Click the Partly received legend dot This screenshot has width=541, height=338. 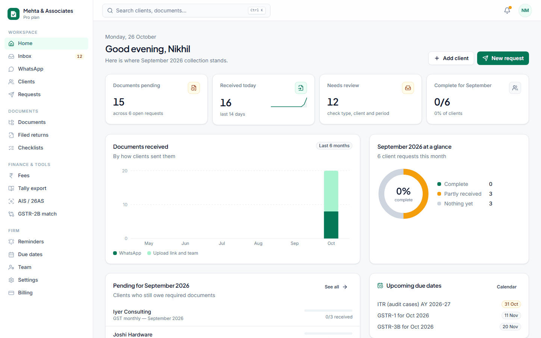(439, 194)
